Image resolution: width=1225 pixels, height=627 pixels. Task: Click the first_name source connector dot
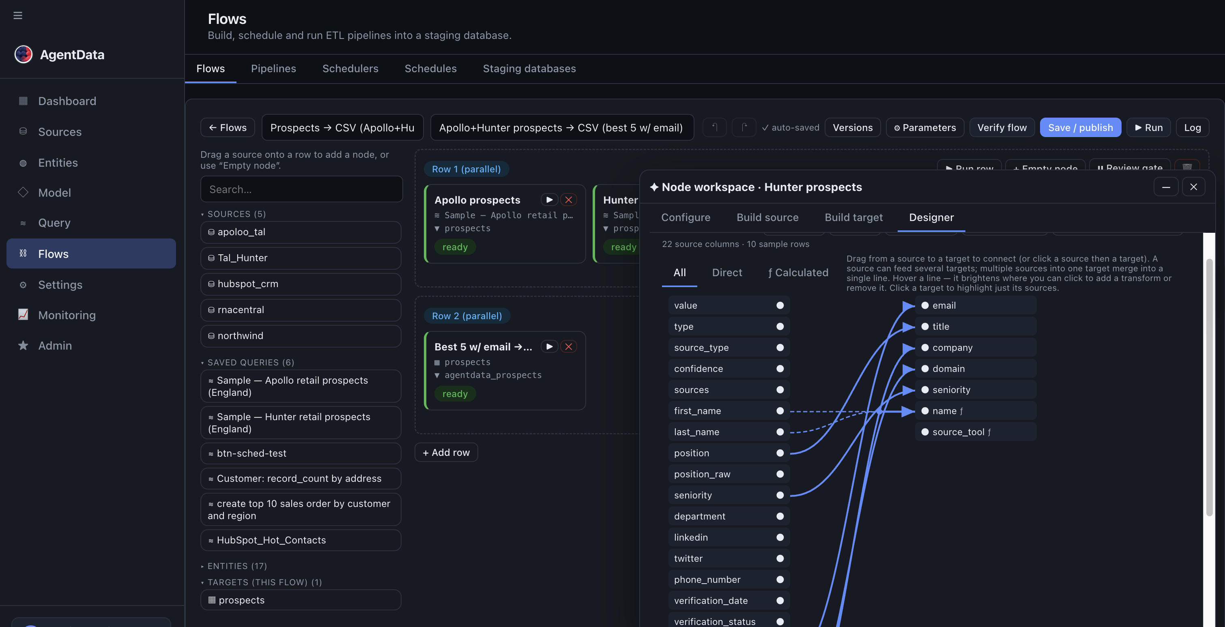pos(780,411)
